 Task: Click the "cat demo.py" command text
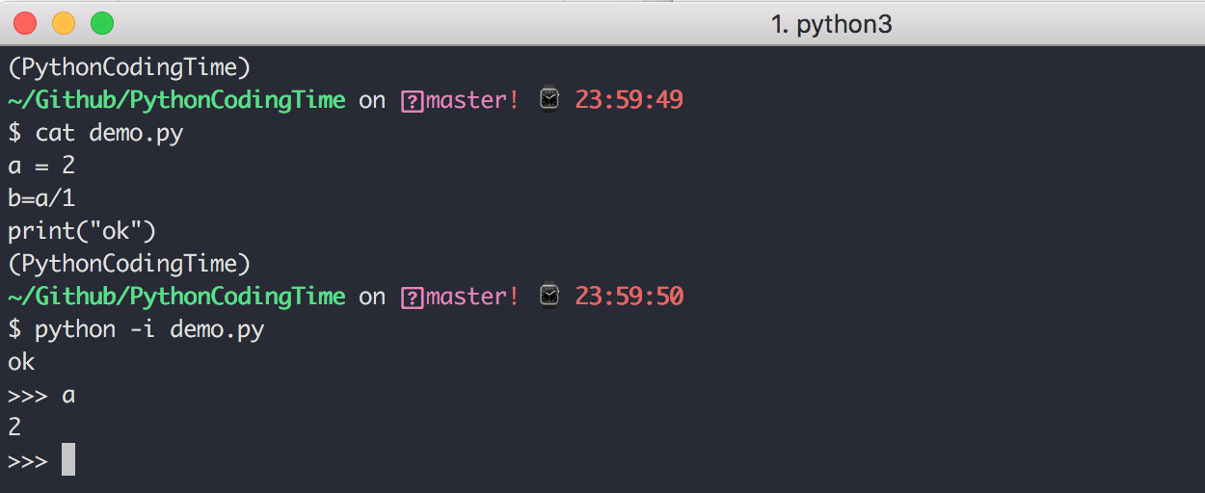(x=109, y=133)
